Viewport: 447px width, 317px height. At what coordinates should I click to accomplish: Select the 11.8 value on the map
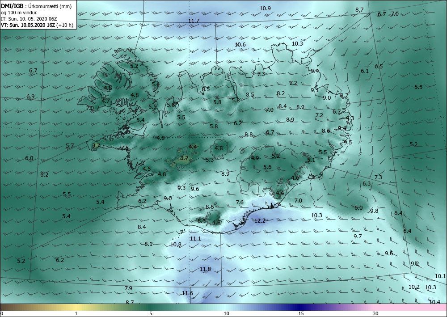(x=205, y=269)
